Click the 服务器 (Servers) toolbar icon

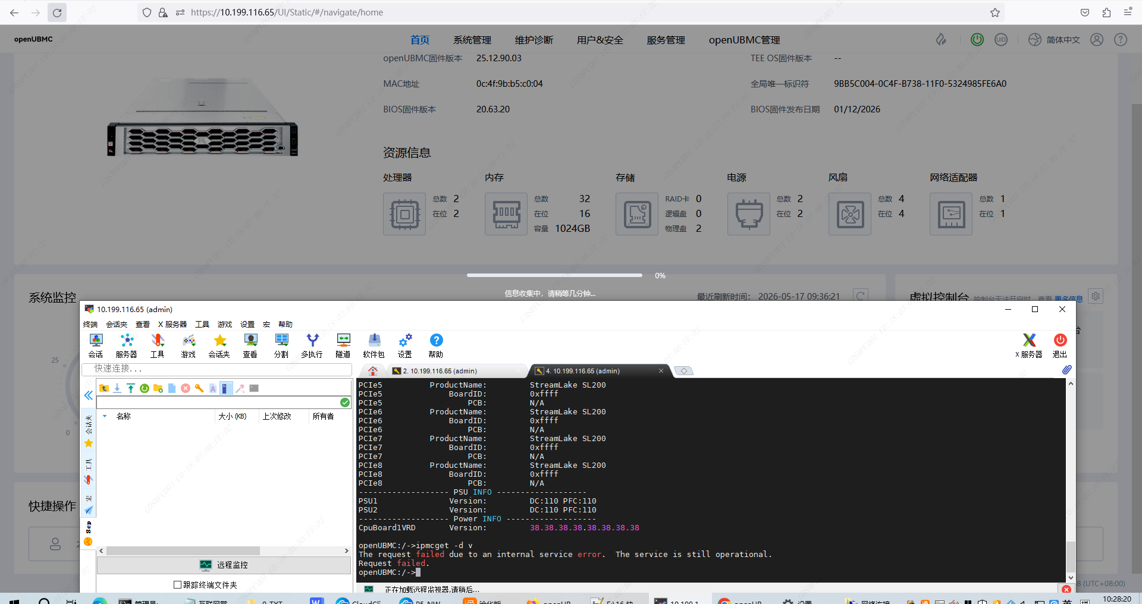click(x=126, y=345)
